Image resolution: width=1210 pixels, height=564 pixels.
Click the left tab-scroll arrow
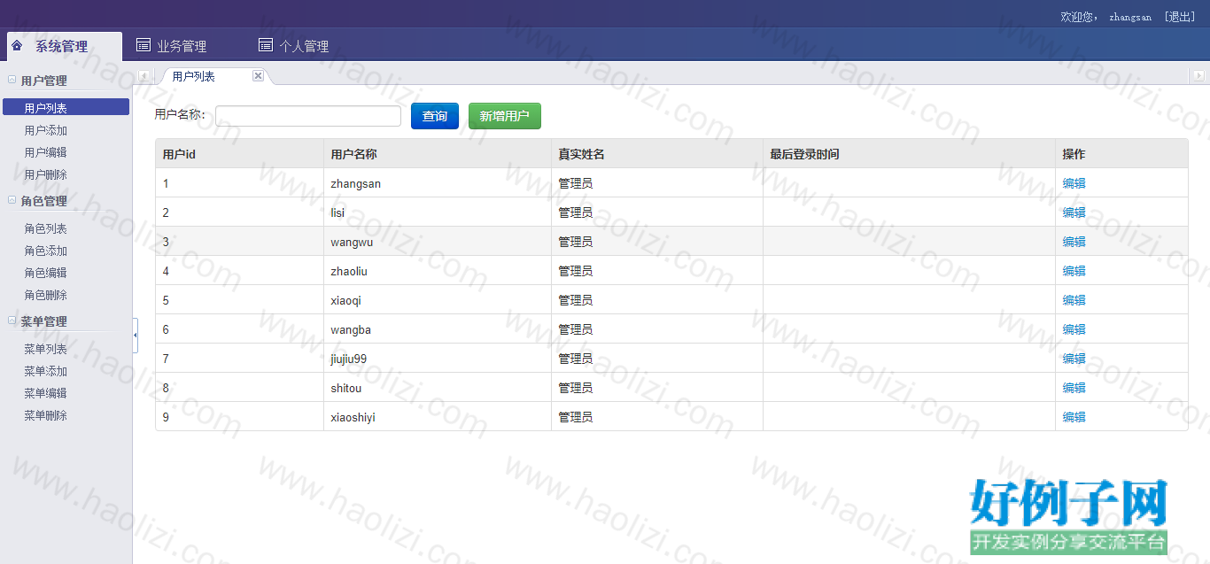tap(144, 77)
